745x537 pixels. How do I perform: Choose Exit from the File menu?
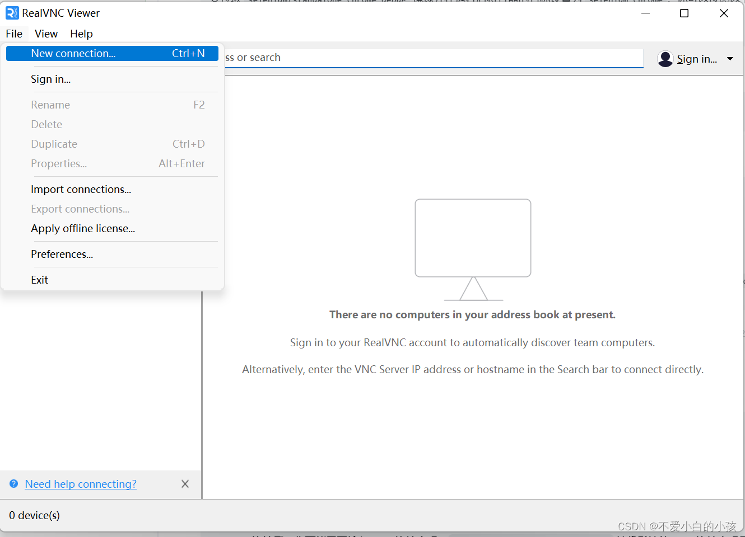click(x=112, y=280)
